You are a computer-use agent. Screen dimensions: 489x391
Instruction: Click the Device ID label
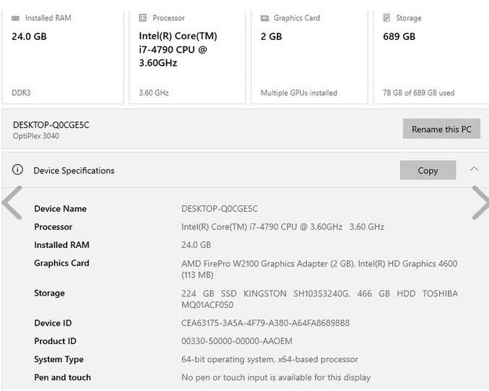53,323
